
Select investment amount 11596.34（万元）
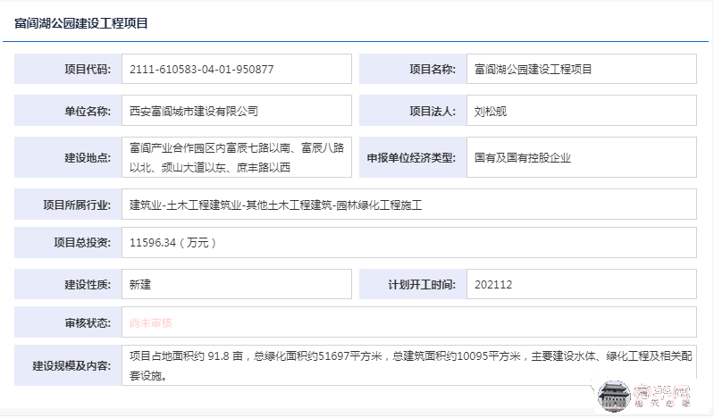[x=173, y=243]
